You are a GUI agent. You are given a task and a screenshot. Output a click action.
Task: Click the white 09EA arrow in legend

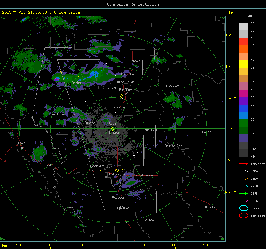(x=244, y=171)
